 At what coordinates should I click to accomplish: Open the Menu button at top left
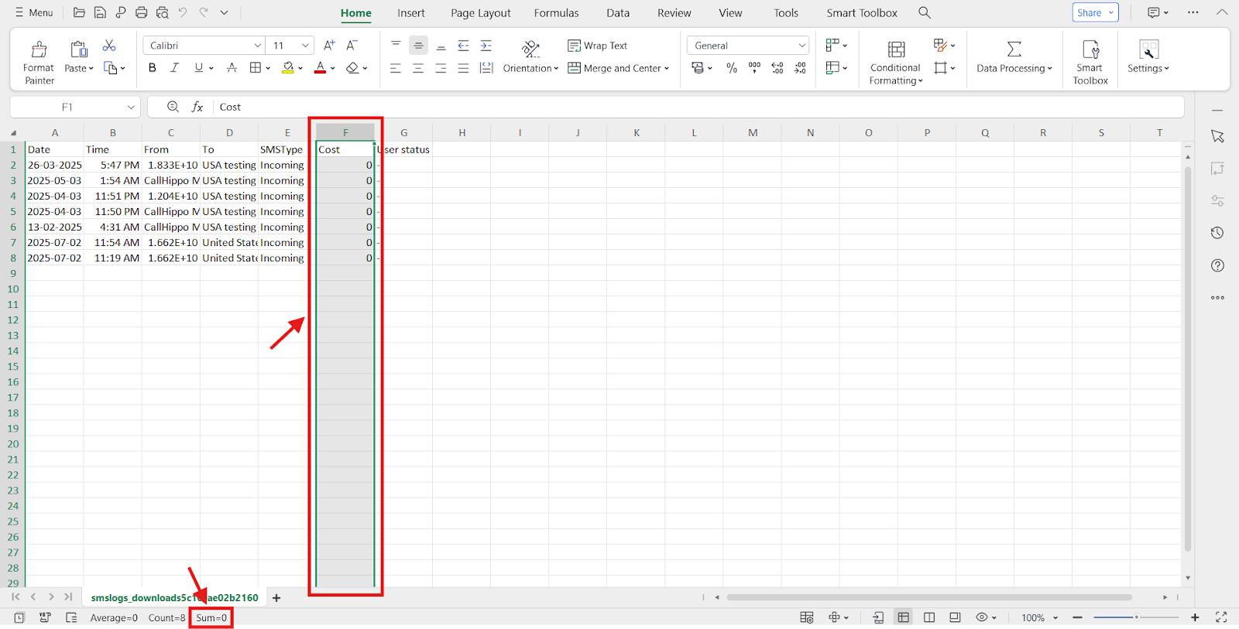point(34,12)
